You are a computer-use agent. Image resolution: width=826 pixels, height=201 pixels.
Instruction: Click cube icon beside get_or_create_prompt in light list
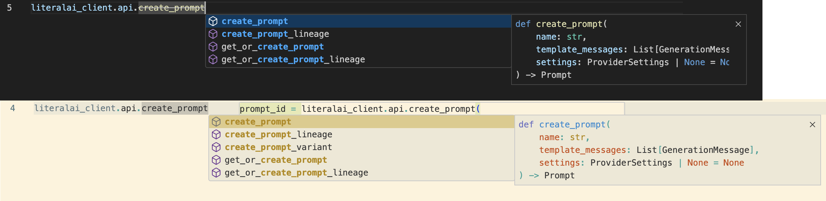pos(216,160)
